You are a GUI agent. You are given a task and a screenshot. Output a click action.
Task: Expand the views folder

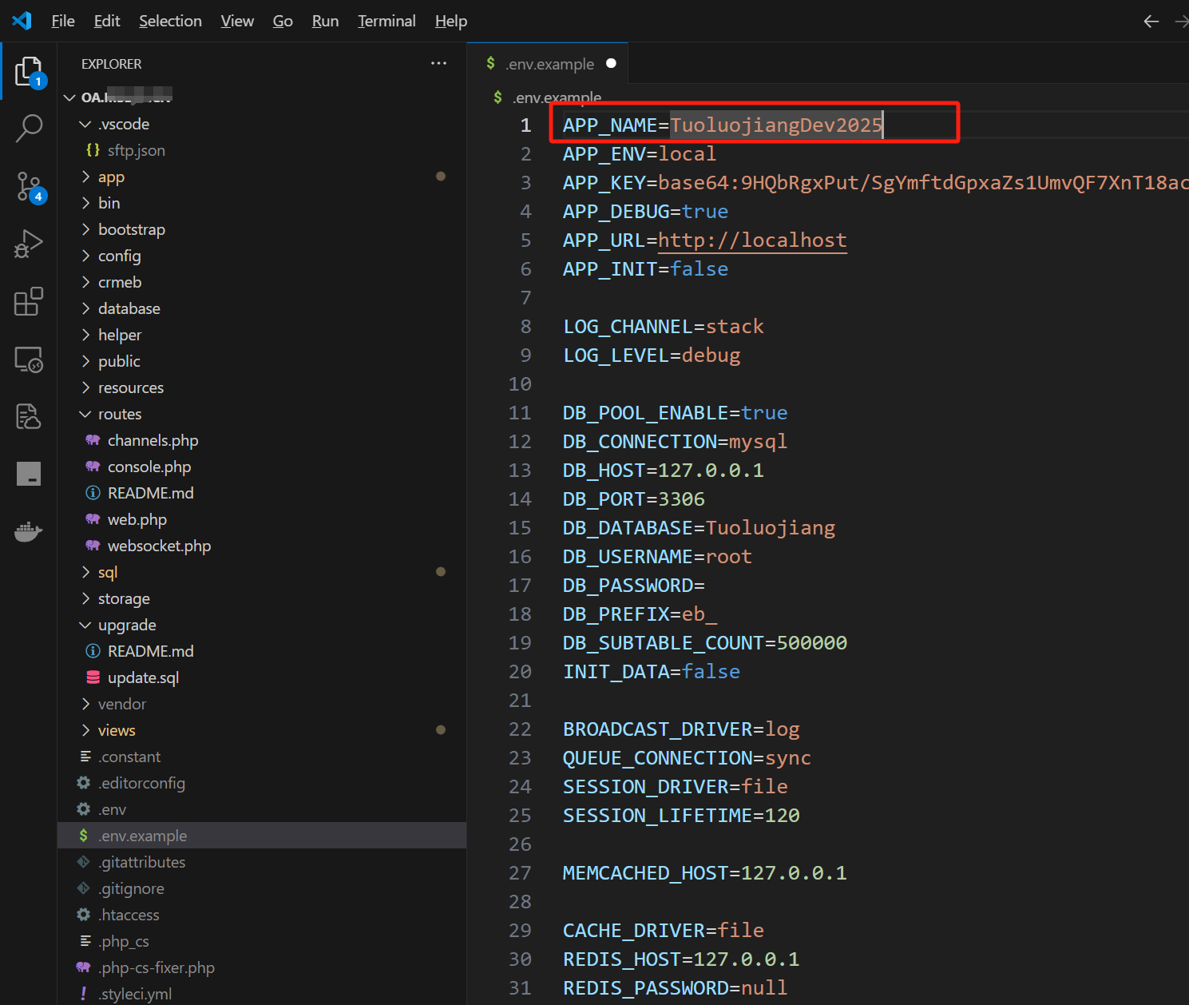pos(262,730)
